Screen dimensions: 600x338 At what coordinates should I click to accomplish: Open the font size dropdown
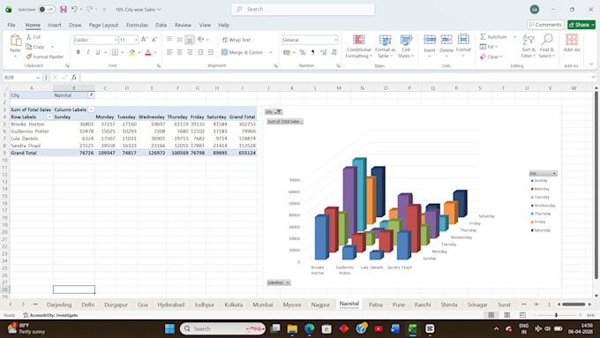(136, 40)
